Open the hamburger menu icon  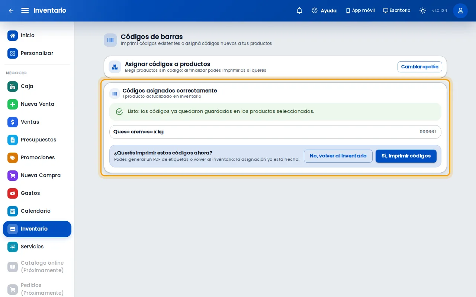[25, 10]
